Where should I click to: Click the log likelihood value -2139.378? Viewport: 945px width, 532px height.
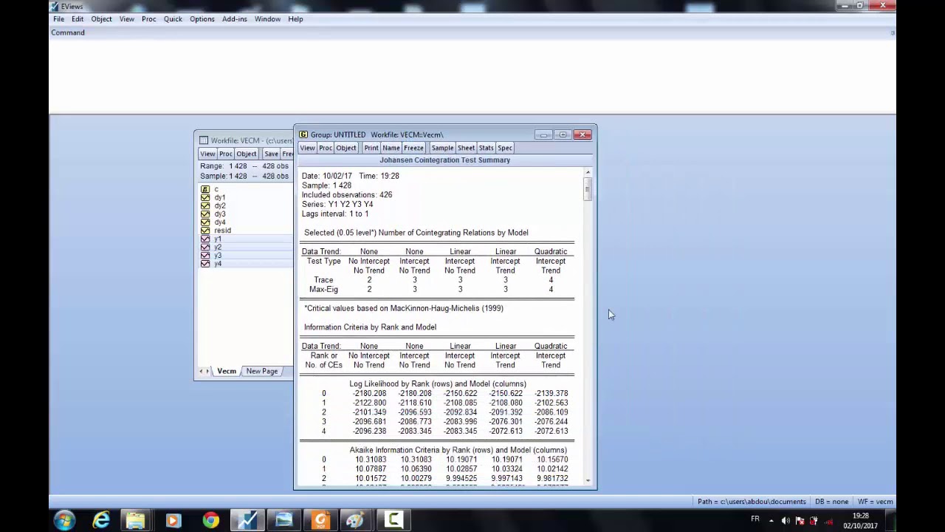[x=551, y=394]
